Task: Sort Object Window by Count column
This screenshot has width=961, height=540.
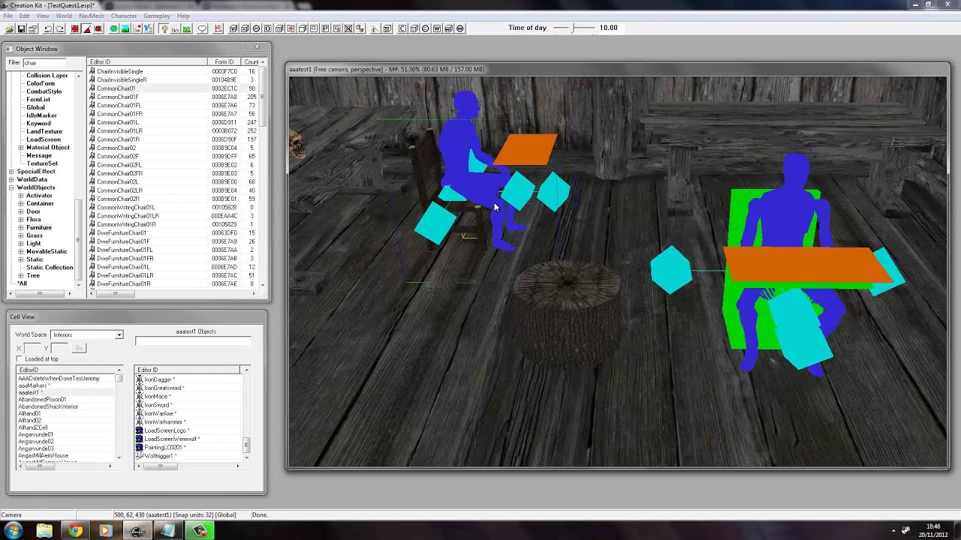Action: tap(252, 61)
